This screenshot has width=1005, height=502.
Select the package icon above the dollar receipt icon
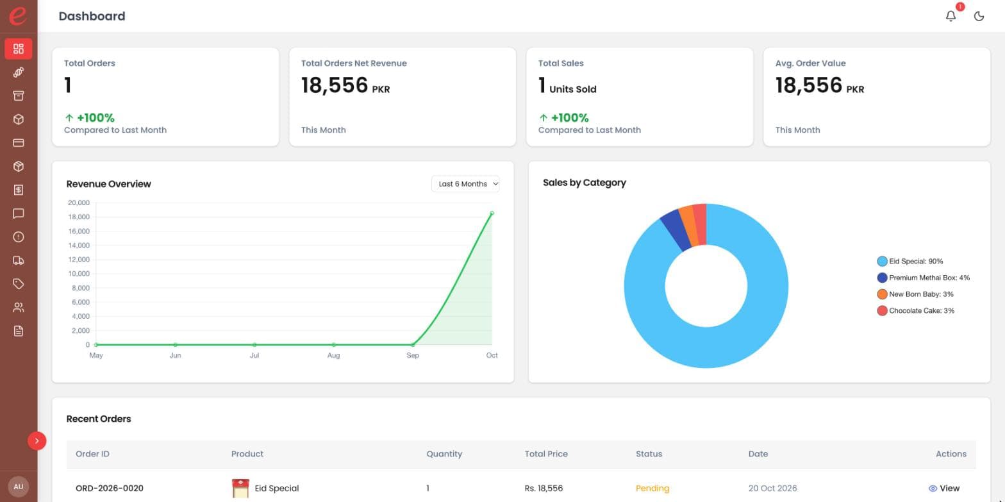(19, 167)
